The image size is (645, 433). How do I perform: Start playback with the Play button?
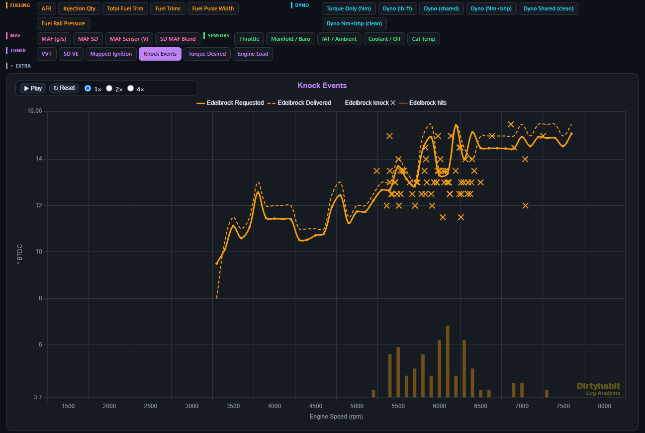pos(33,88)
